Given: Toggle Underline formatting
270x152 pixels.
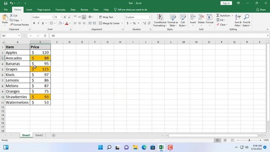Looking at the screenshot, I should click(43, 23).
